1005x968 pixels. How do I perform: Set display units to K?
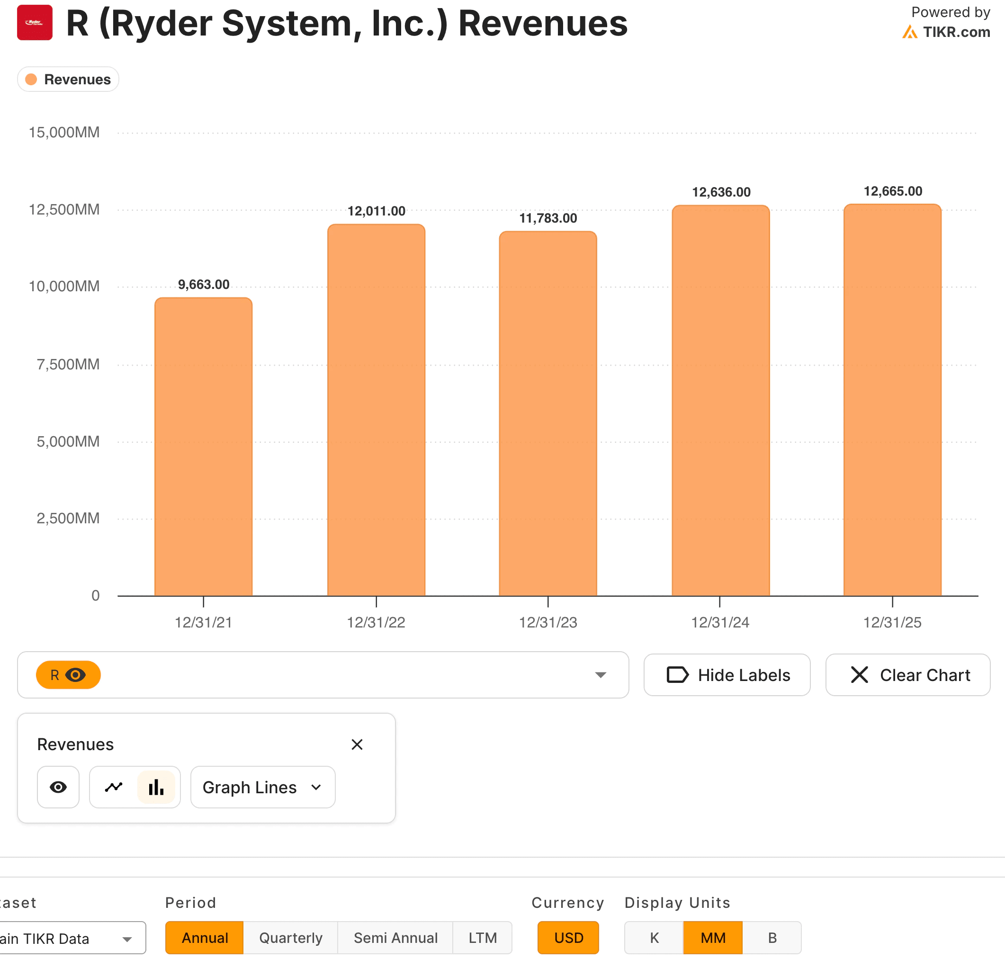pyautogui.click(x=654, y=938)
